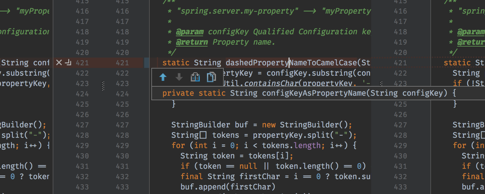The image size is (485, 194).
Task: Click the 'tokens.length' expression in the middle pane
Action: click(292, 145)
